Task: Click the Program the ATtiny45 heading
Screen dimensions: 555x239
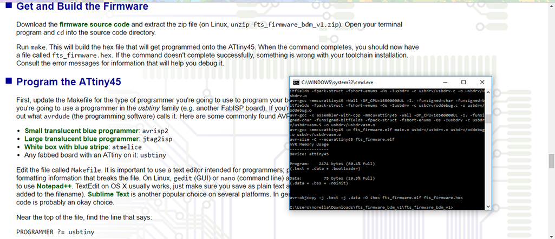Action: pyautogui.click(x=69, y=82)
